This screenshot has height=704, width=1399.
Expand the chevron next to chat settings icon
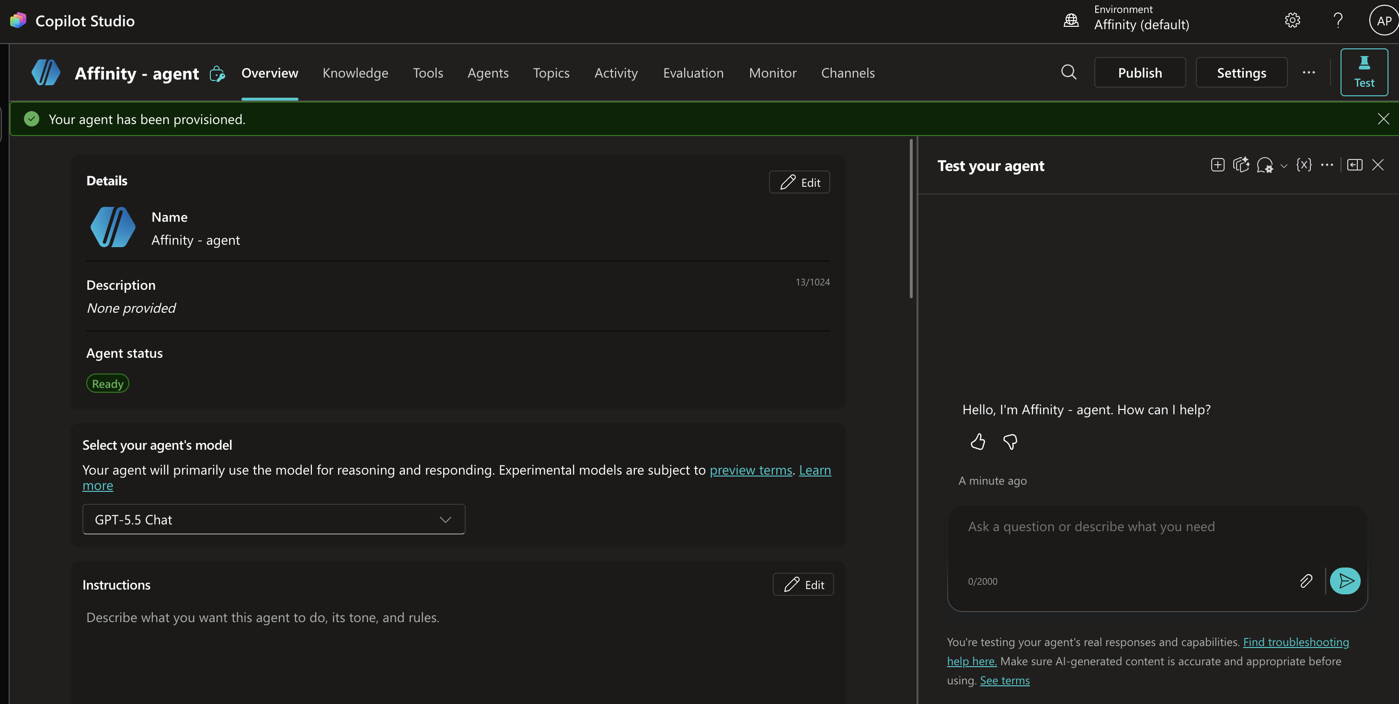pyautogui.click(x=1284, y=166)
